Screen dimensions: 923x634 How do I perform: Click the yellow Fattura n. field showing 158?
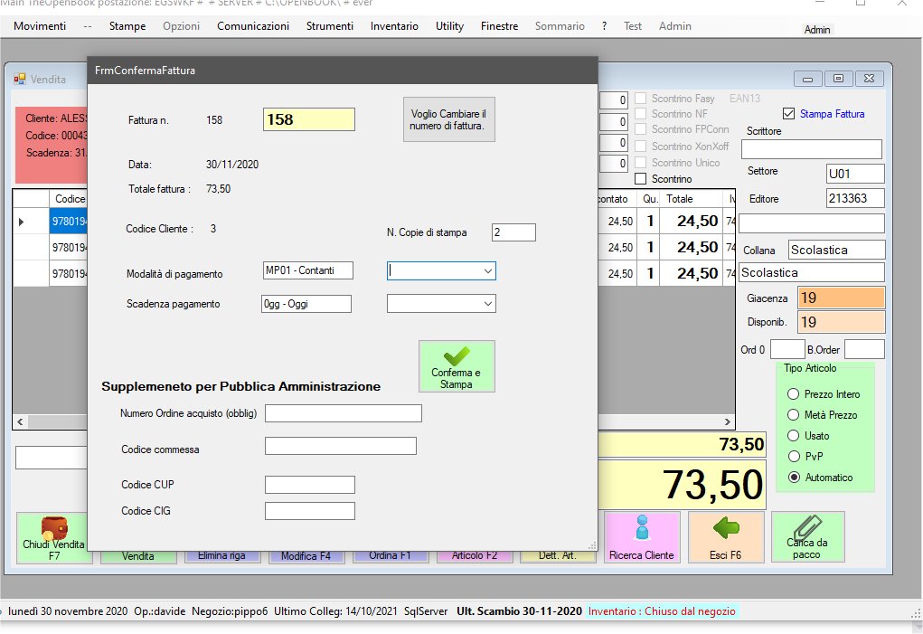309,119
